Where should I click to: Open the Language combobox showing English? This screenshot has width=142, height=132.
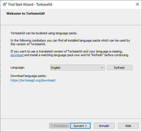77,68
